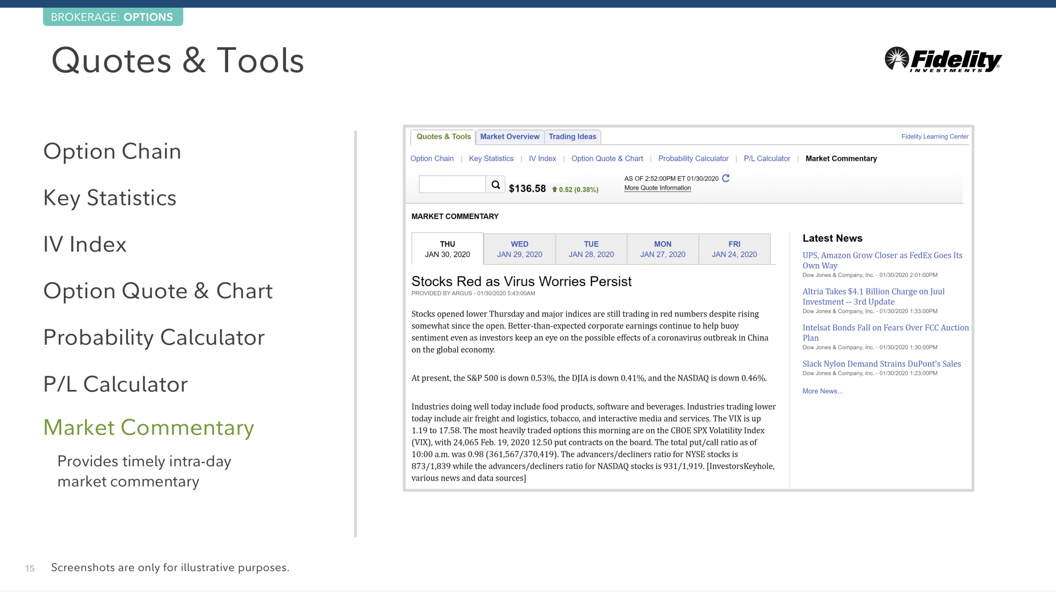Open the Trading Ideas tab
The width and height of the screenshot is (1056, 592).
pyautogui.click(x=572, y=136)
